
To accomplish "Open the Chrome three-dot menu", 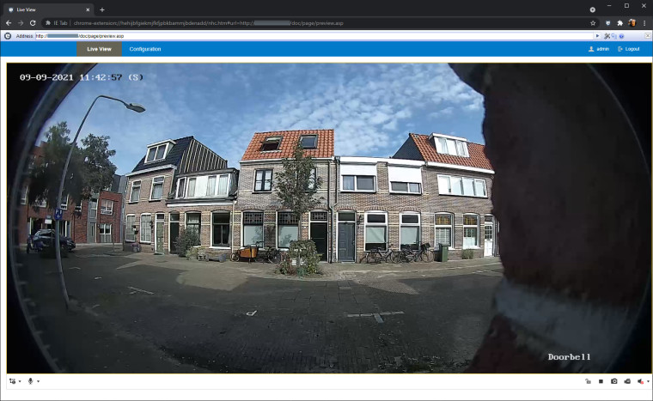I will click(644, 23).
